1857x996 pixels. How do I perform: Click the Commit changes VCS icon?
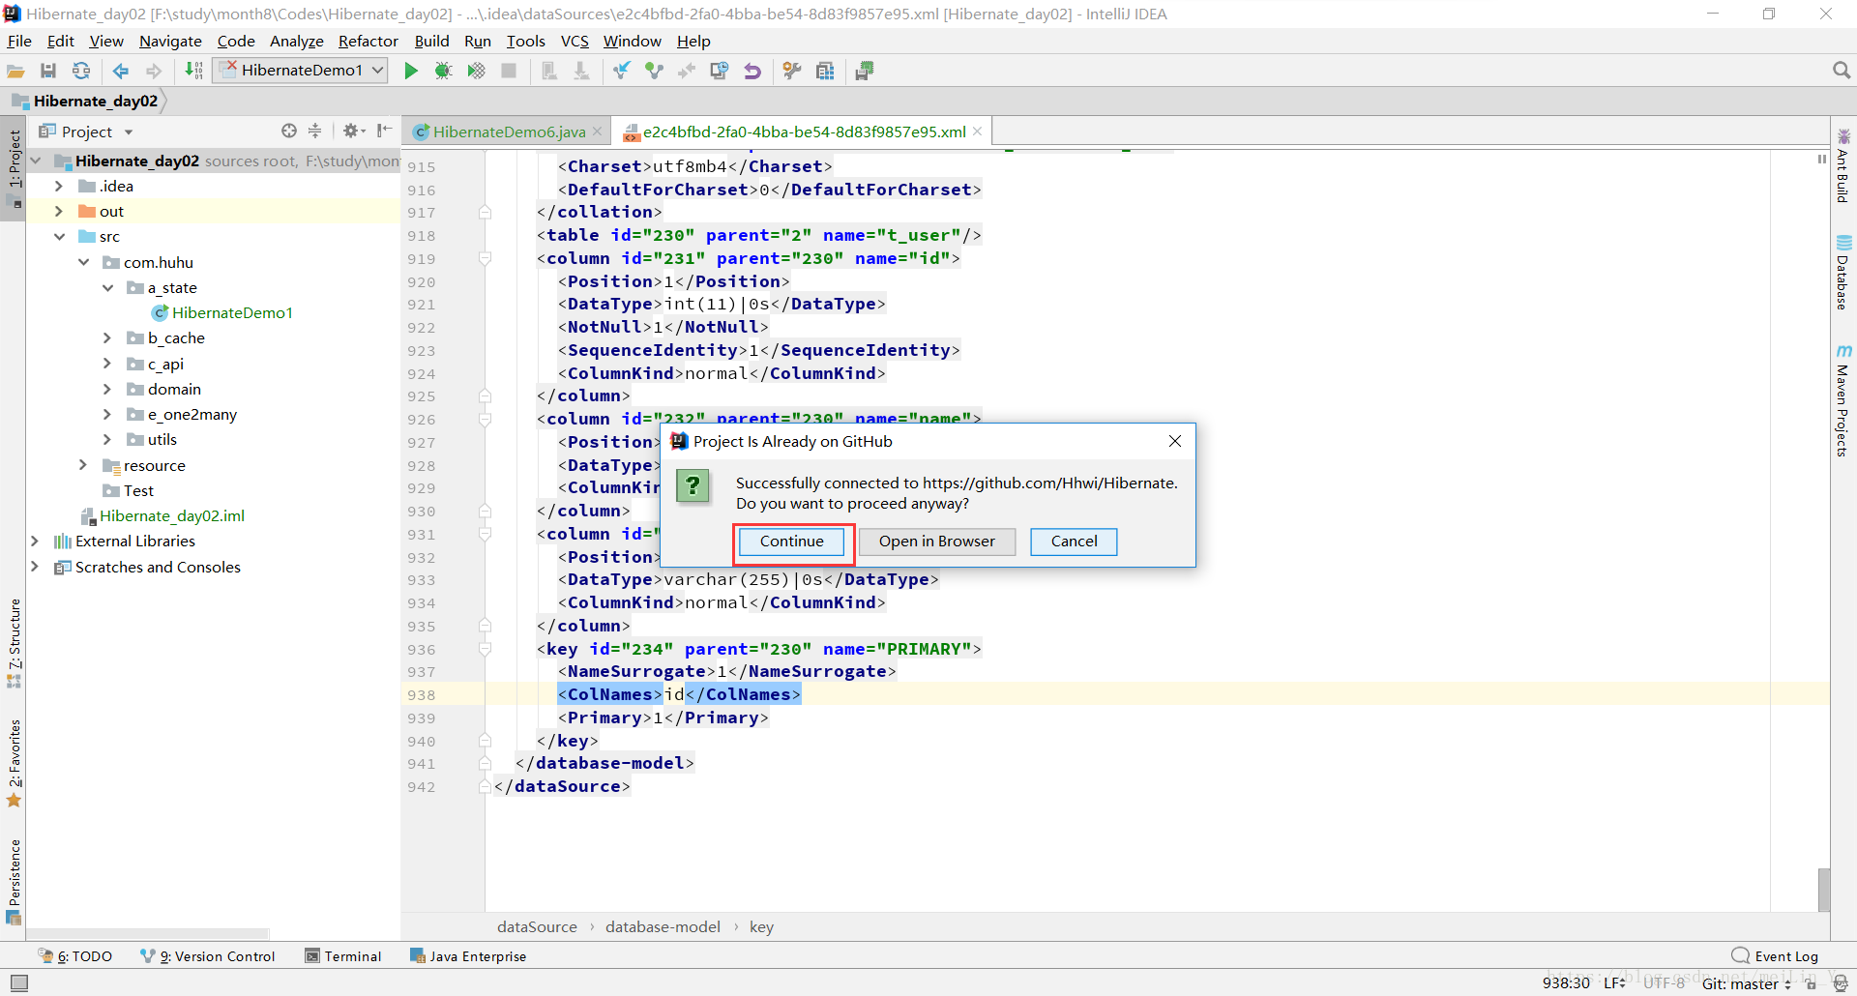pos(654,71)
